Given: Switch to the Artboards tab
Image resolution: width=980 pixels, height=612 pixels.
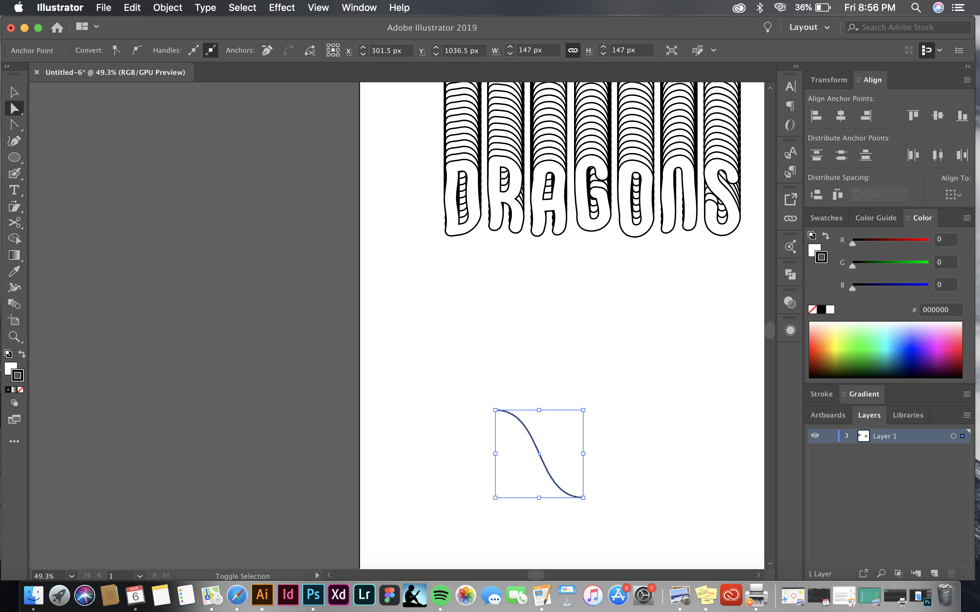Looking at the screenshot, I should pyautogui.click(x=828, y=415).
